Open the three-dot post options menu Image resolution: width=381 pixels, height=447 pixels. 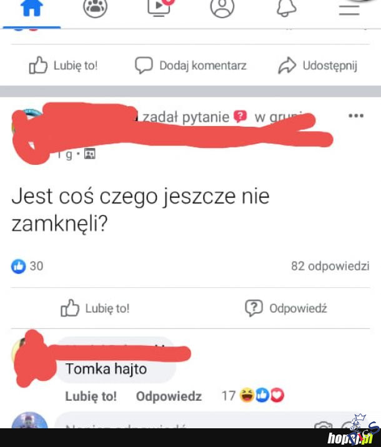pos(356,115)
